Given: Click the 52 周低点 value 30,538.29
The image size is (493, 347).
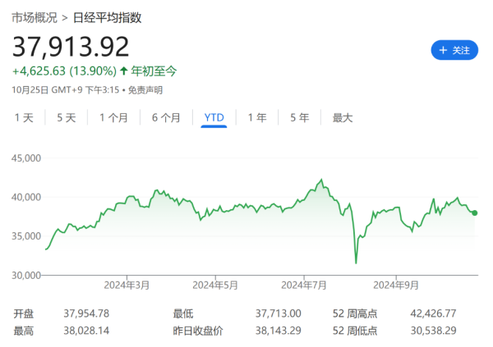Looking at the screenshot, I should [433, 331].
